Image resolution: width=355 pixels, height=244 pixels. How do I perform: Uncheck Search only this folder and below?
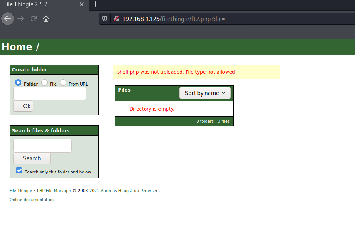click(x=19, y=170)
